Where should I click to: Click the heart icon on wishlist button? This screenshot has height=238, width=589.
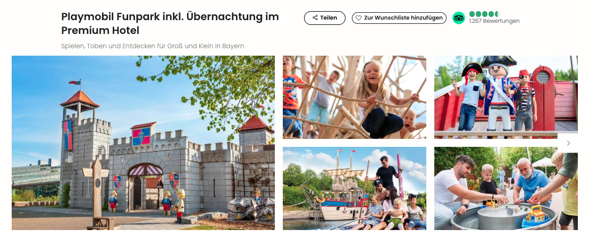tap(358, 18)
